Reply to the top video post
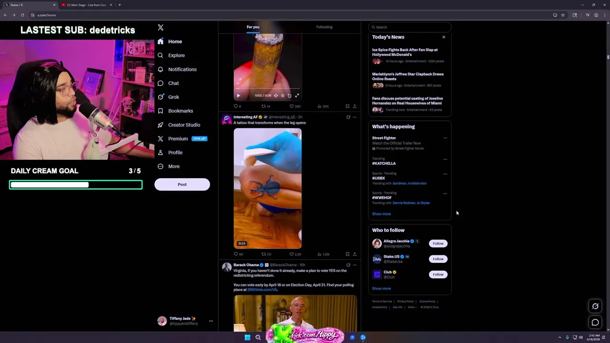Viewport: 610px width, 343px height. [237, 106]
